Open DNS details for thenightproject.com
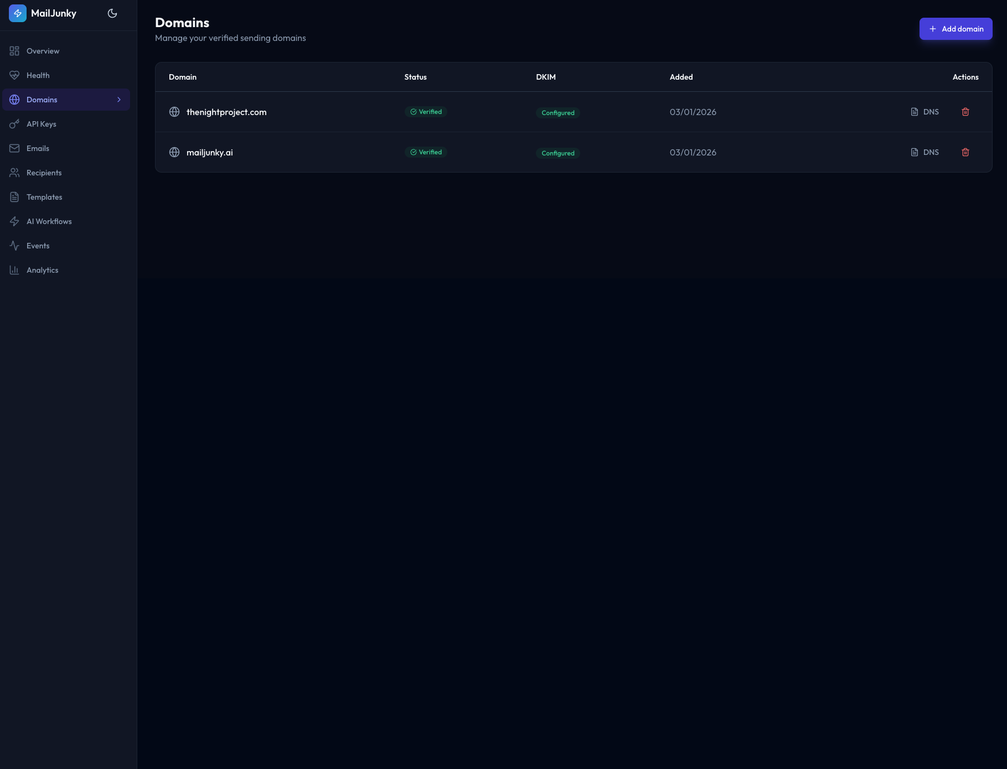The width and height of the screenshot is (1007, 769). point(925,112)
